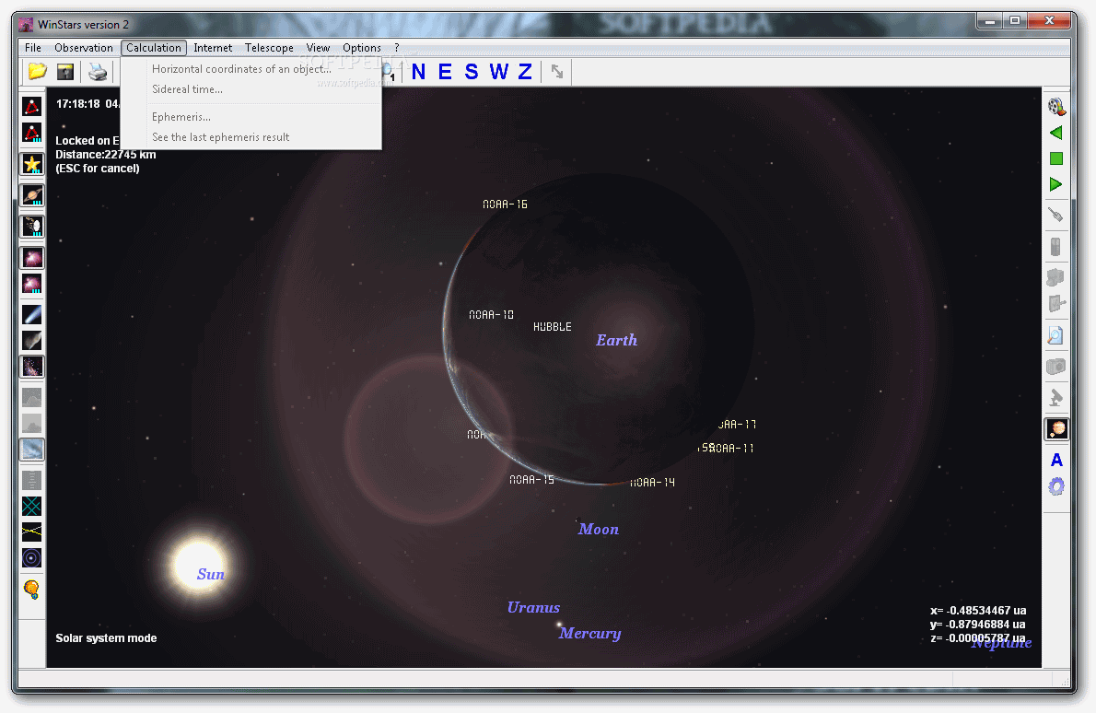Close the open Calculation menu
The height and width of the screenshot is (713, 1096).
154,48
